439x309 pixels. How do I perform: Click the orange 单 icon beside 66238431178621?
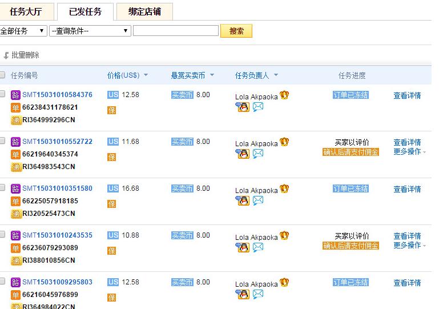pos(15,107)
